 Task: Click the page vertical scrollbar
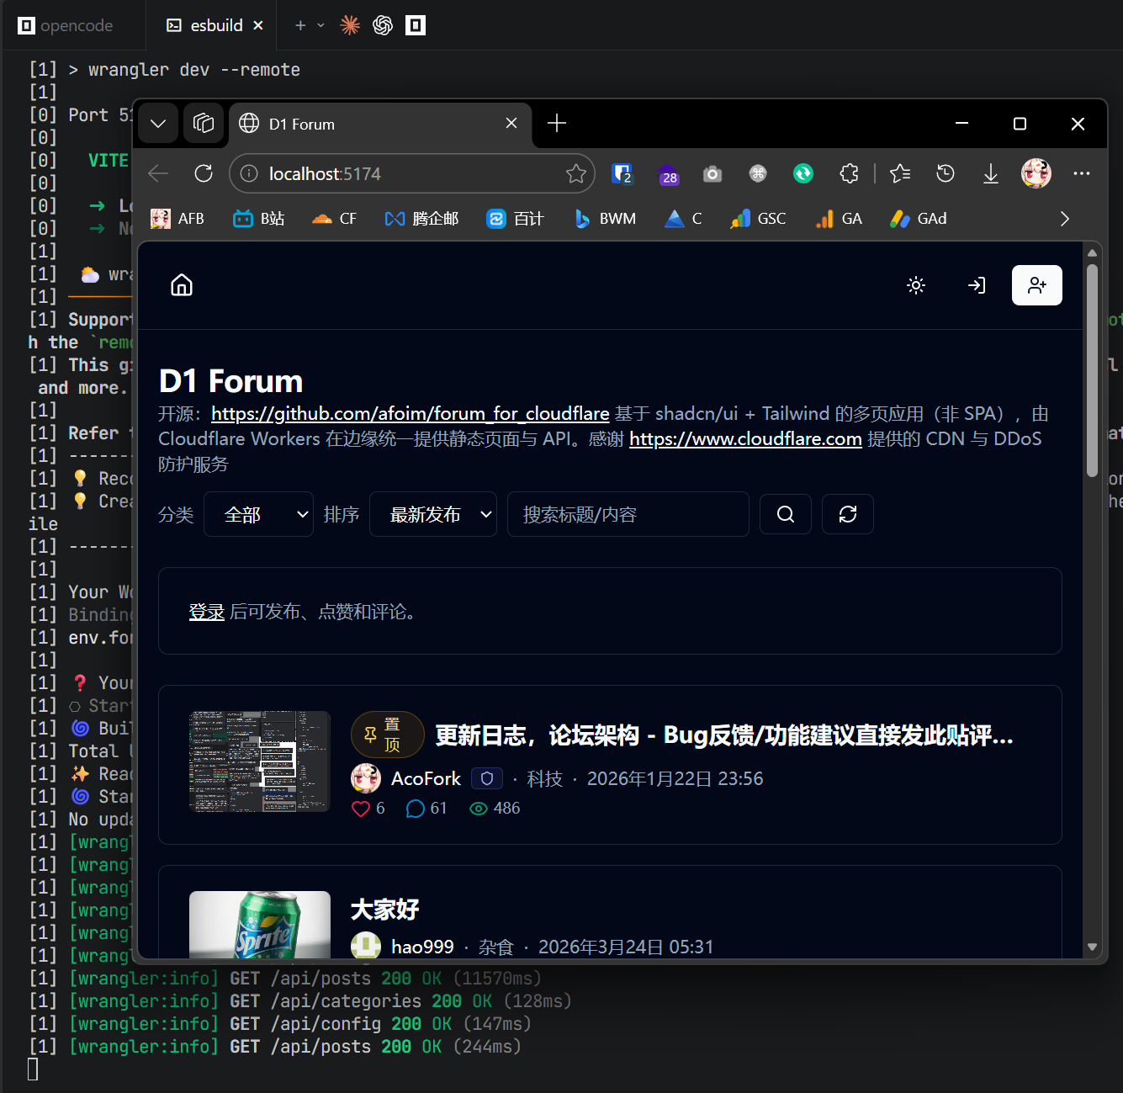coord(1092,370)
